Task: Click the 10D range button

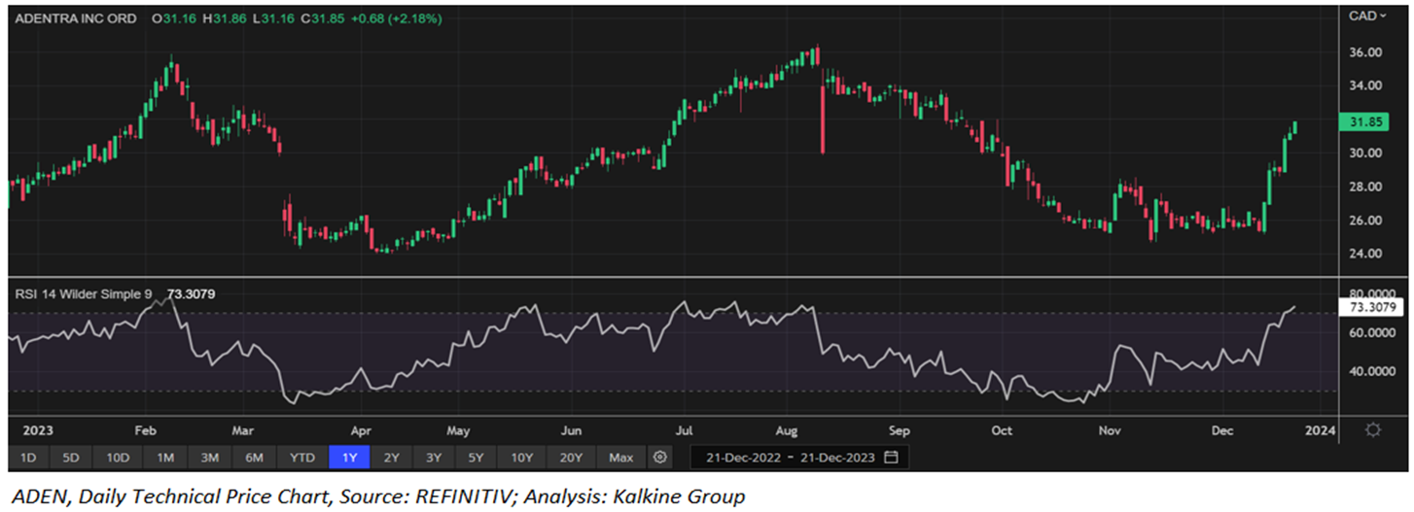Action: tap(118, 457)
